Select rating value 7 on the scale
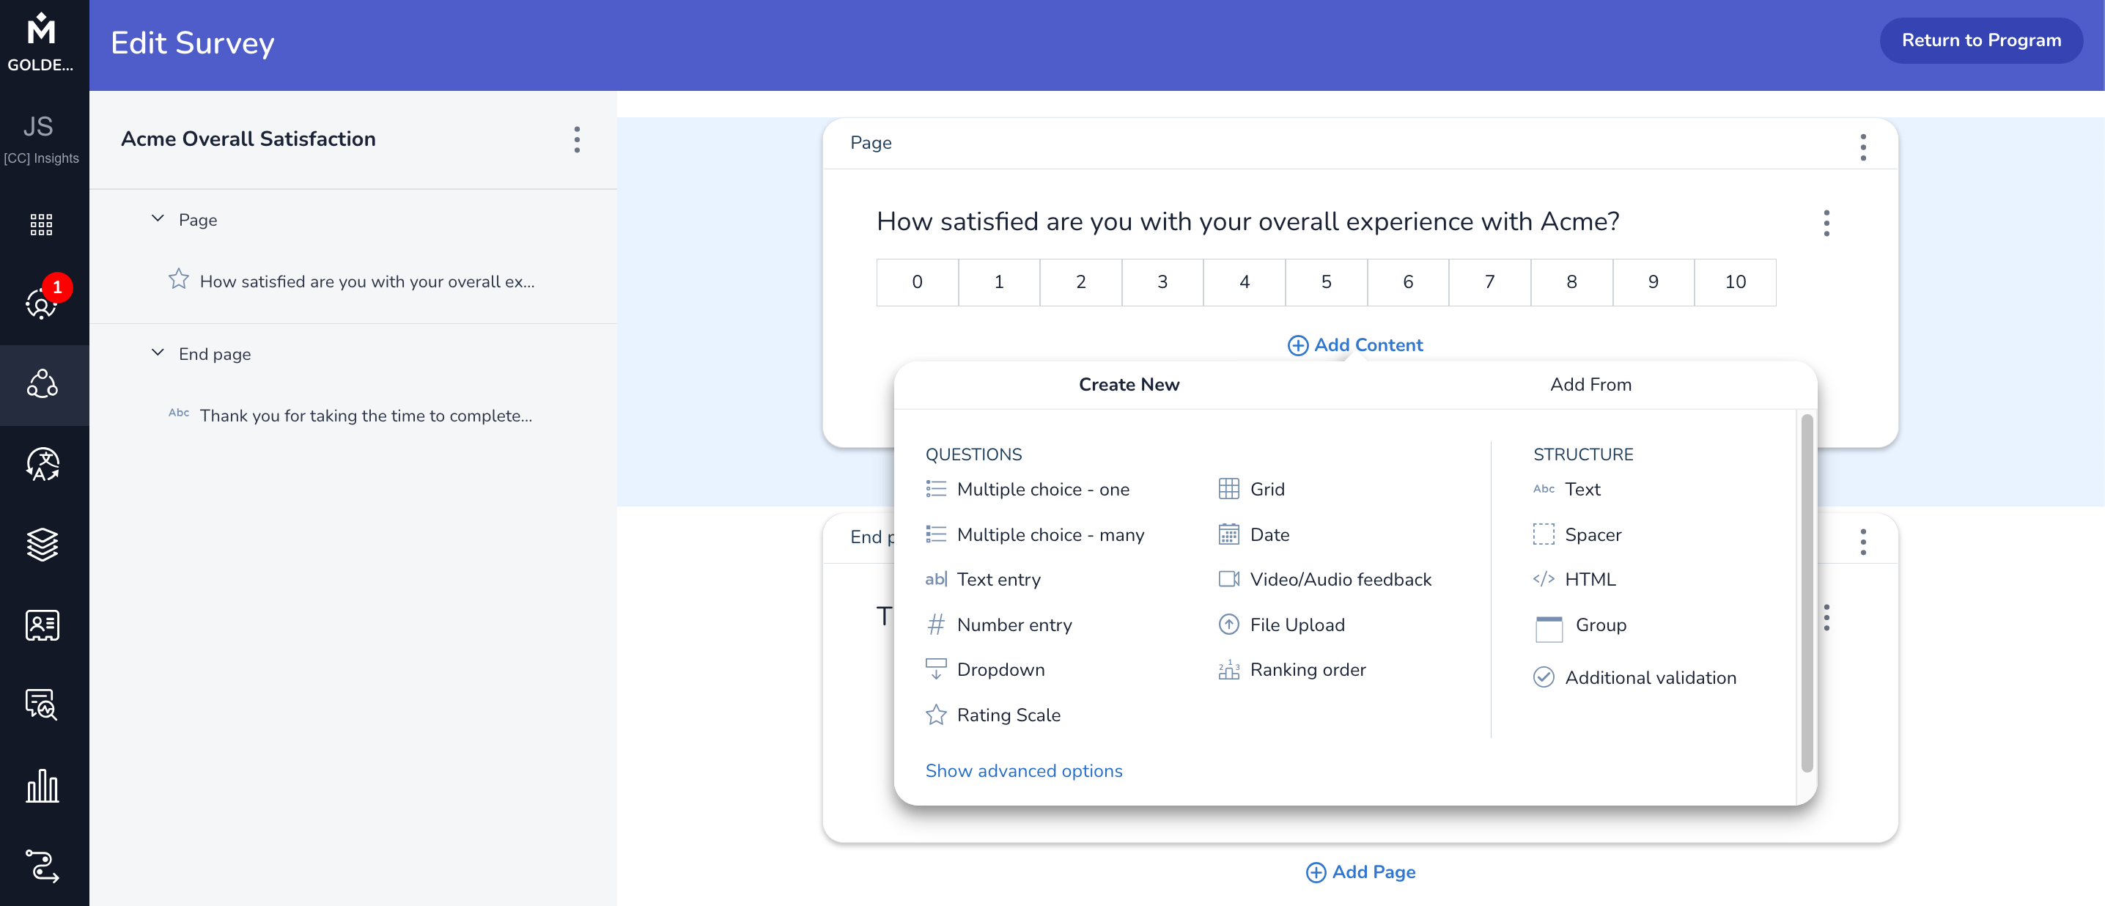Image resolution: width=2105 pixels, height=906 pixels. click(x=1489, y=282)
